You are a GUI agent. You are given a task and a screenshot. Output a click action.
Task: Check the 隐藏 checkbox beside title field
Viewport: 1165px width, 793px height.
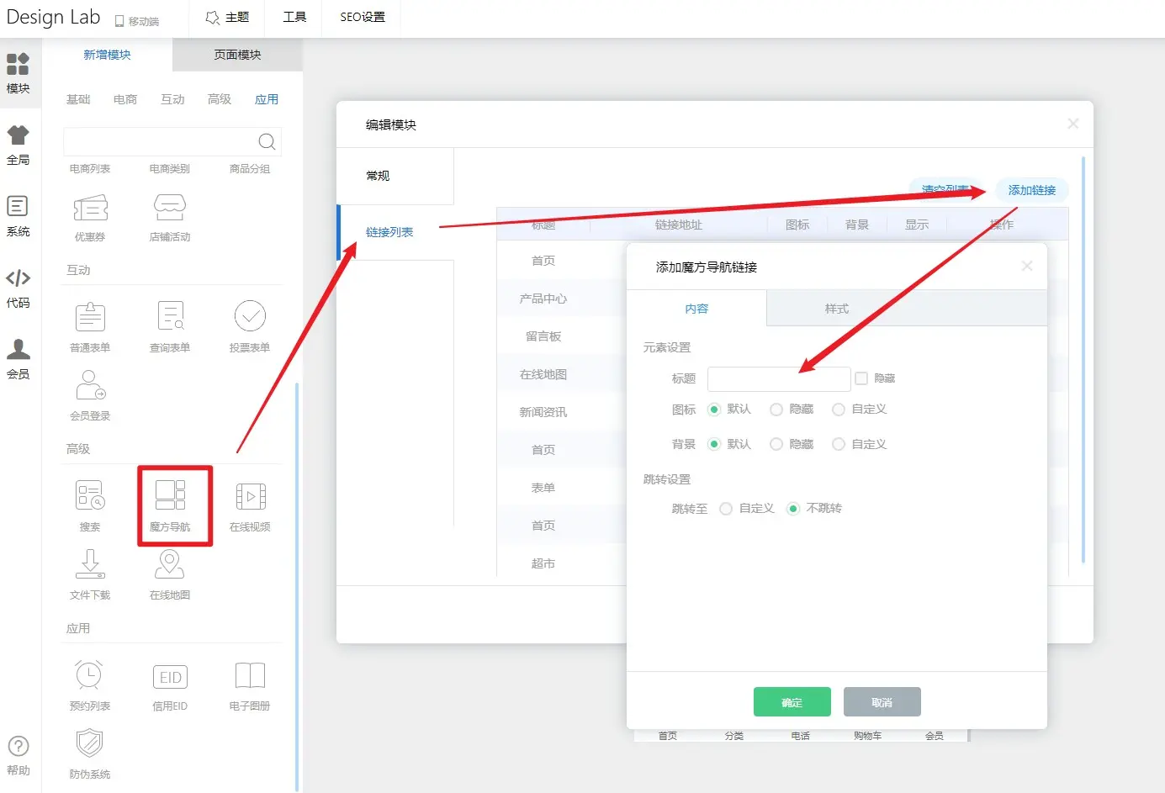[861, 378]
